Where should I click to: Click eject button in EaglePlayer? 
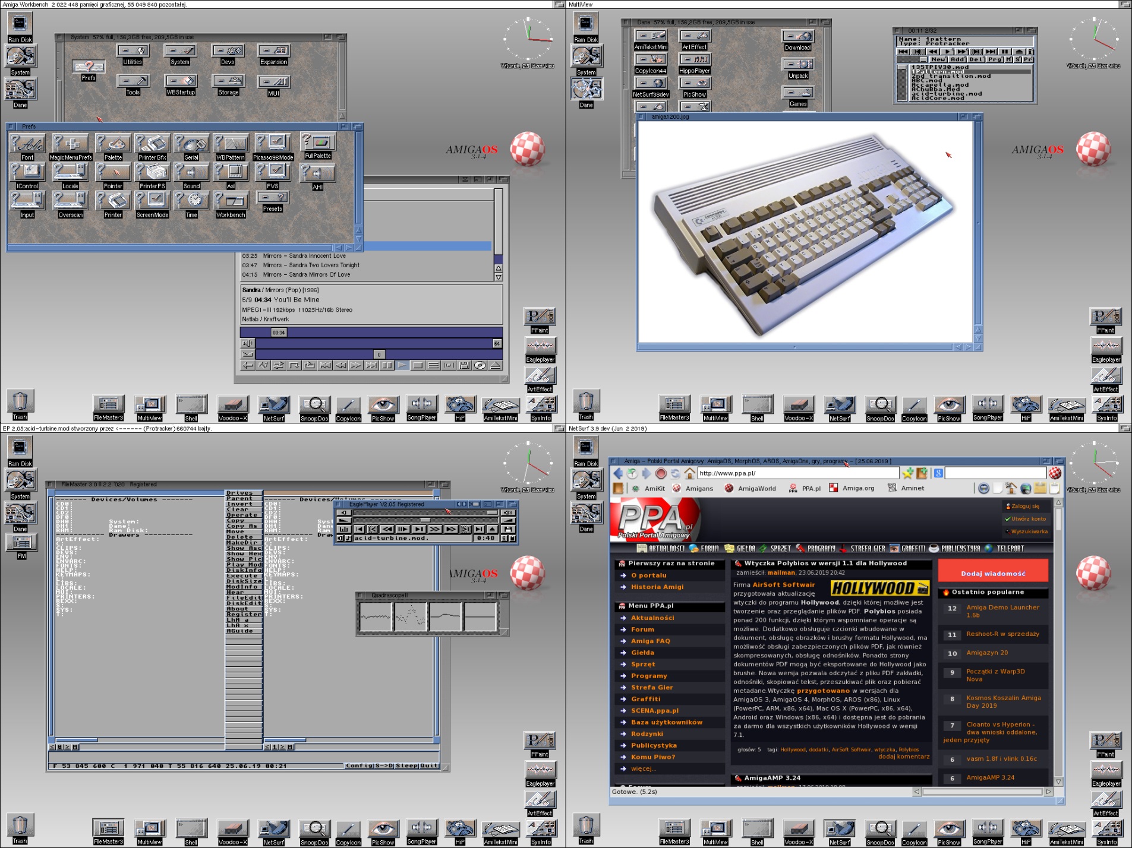[492, 529]
